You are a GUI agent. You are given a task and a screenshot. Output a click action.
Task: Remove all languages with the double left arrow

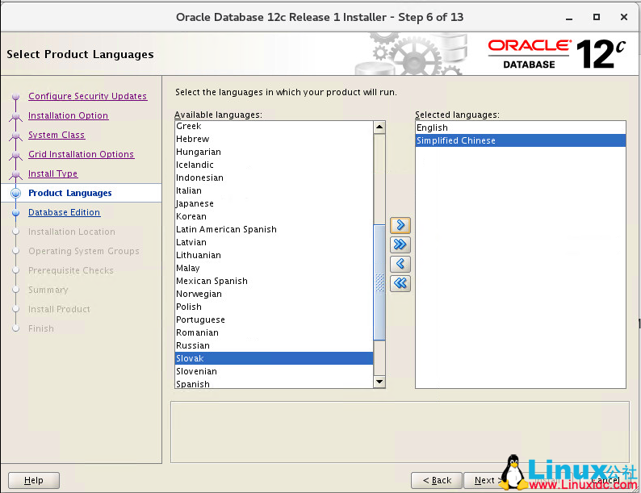pos(400,283)
